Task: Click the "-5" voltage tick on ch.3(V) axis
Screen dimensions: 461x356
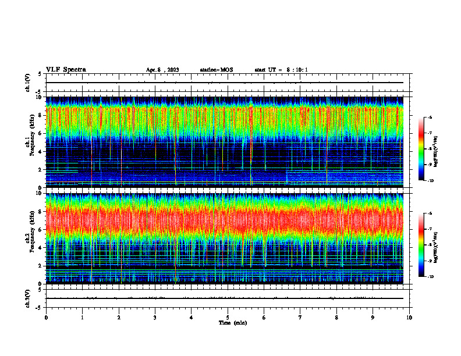Action: click(x=39, y=308)
